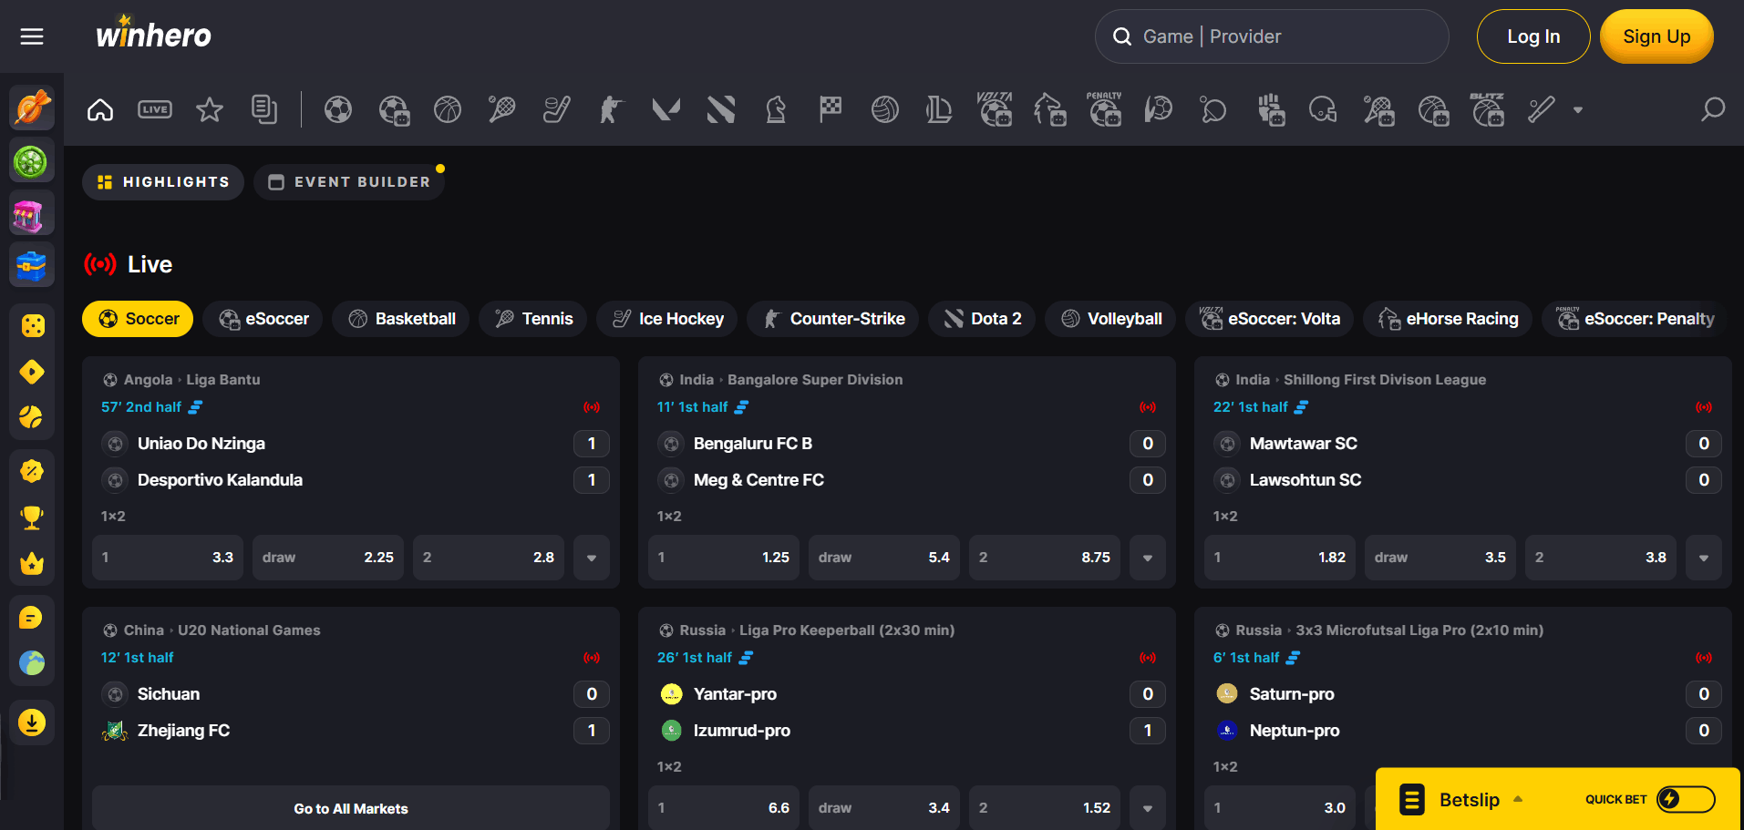Click the Game | Provider search field
This screenshot has width=1744, height=830.
click(x=1272, y=36)
